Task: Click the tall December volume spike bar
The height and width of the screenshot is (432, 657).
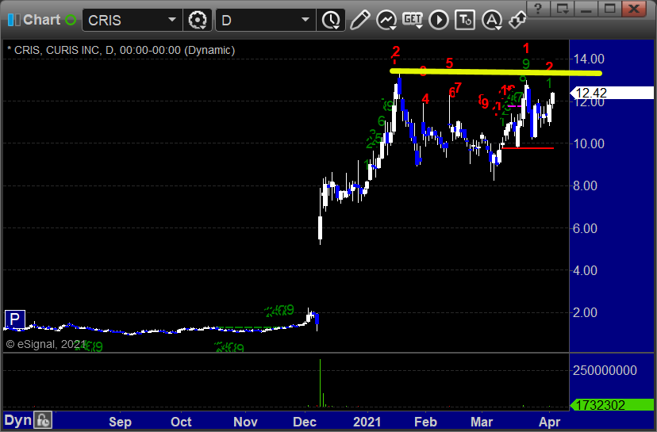Action: point(320,383)
